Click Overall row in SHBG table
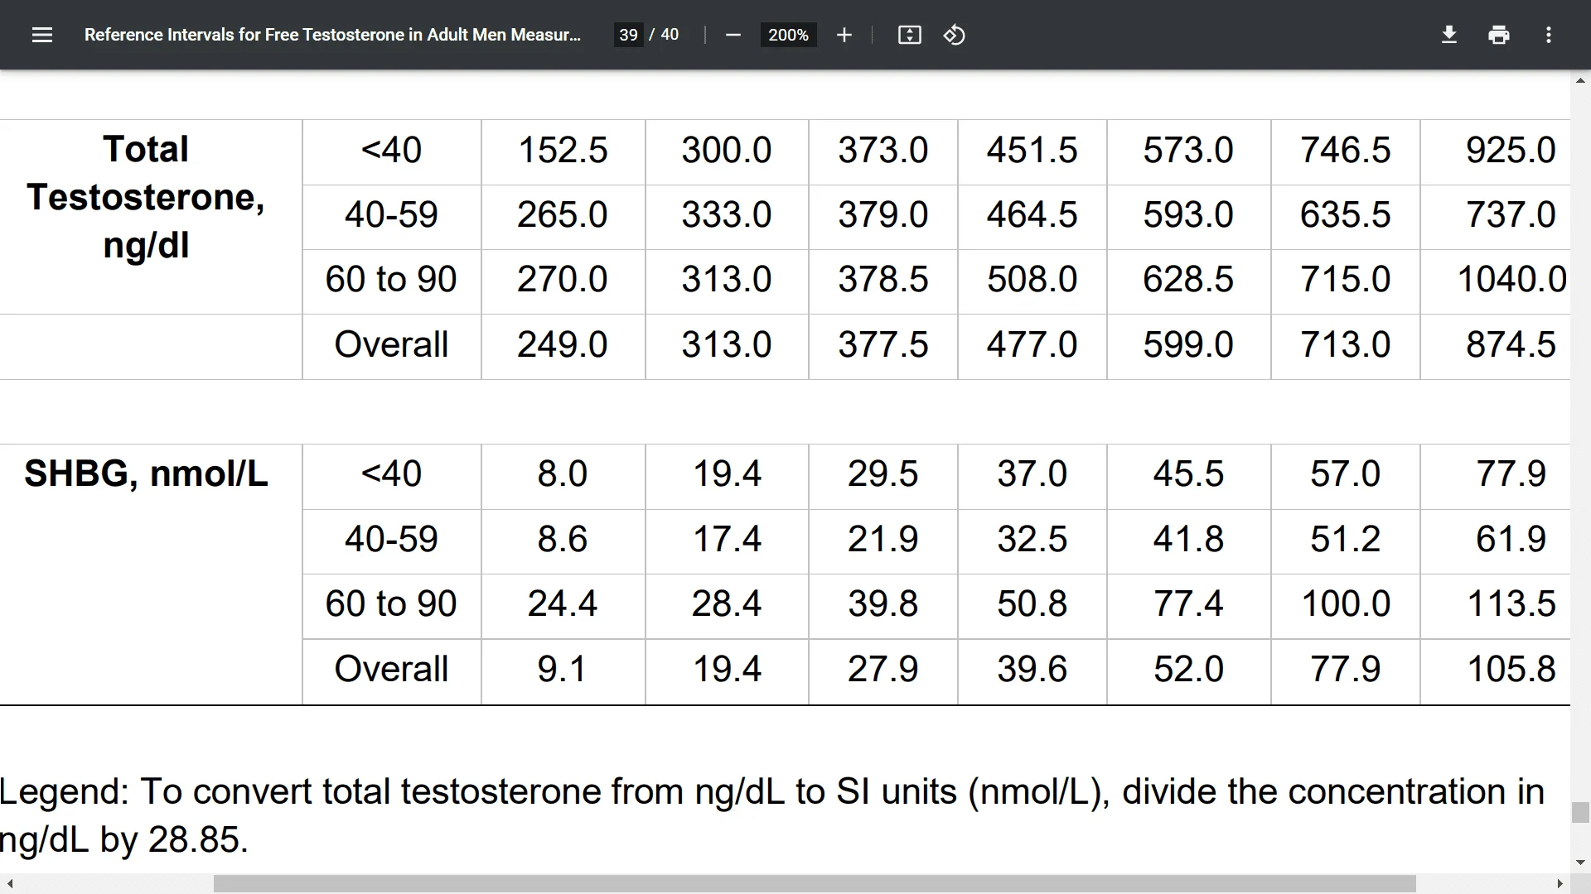 [391, 668]
